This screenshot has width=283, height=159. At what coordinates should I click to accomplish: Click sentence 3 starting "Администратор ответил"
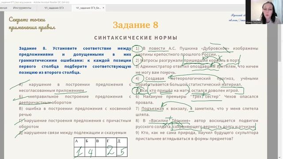pyautogui.click(x=197, y=69)
